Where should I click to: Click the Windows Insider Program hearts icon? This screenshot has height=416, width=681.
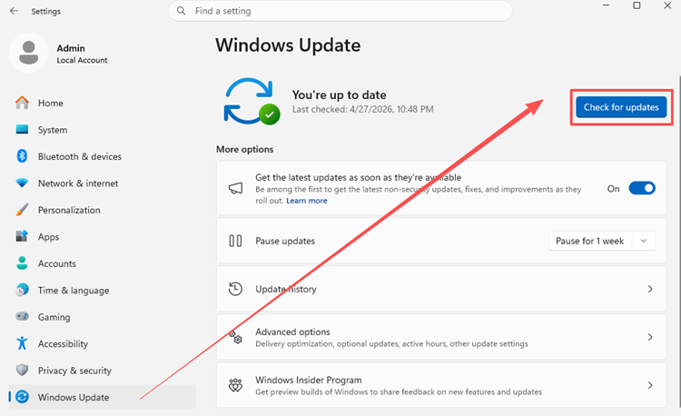coord(235,385)
